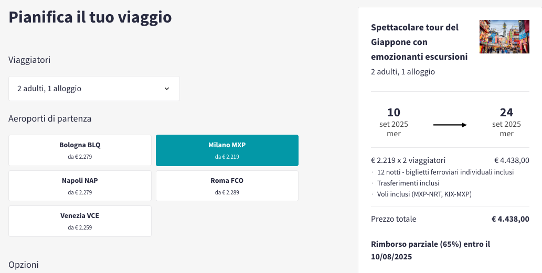
Task: Click '2 adulti, 1 alloggio' summary text
Action: 403,72
